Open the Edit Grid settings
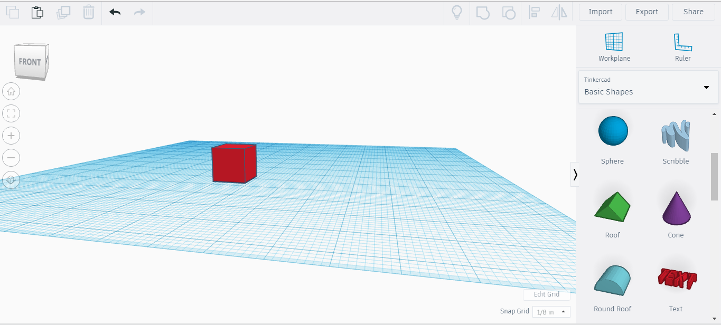 (x=546, y=294)
